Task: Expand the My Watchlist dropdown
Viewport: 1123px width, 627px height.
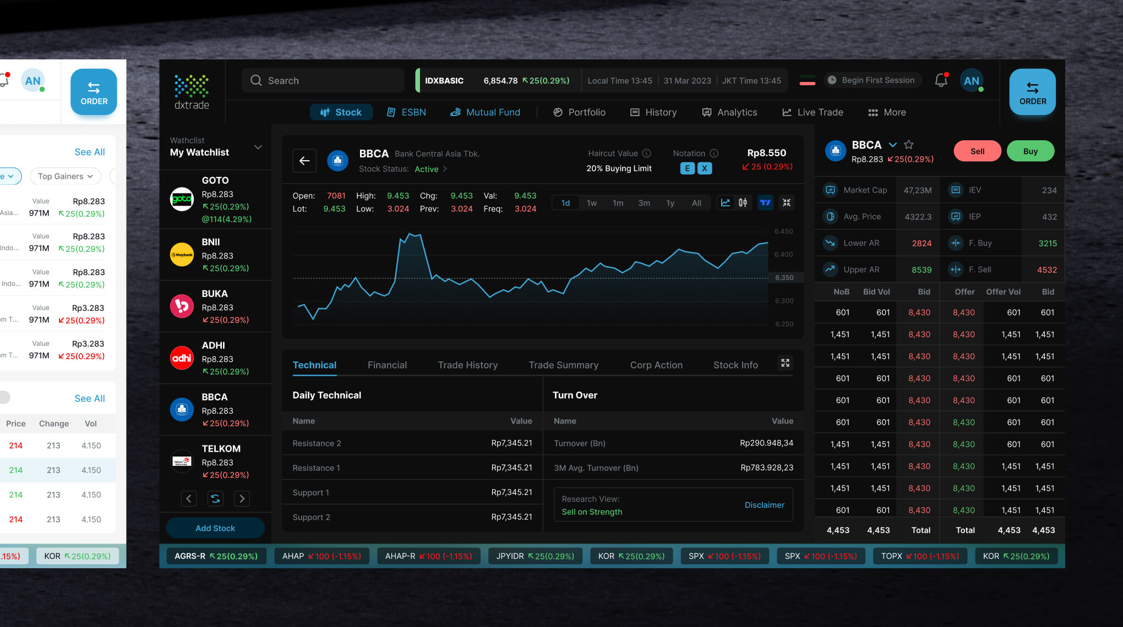Action: 258,147
